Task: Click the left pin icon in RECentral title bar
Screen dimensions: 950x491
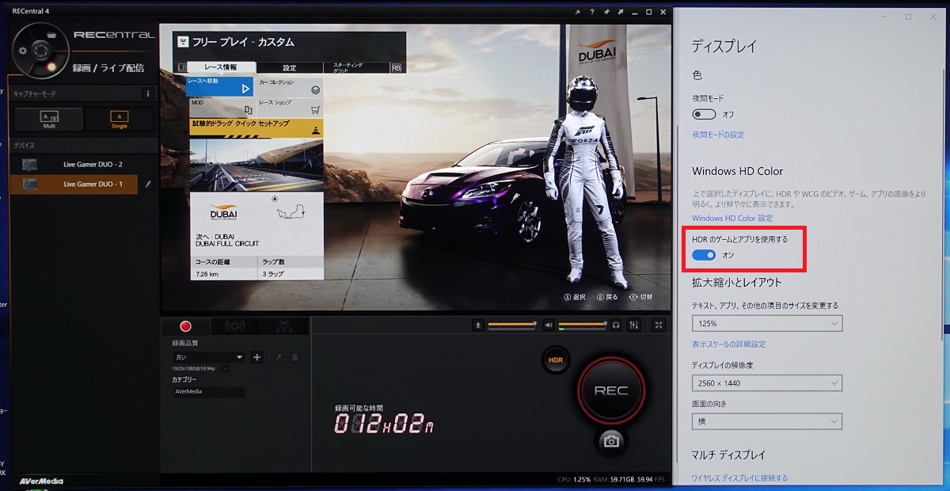Action: point(578,13)
